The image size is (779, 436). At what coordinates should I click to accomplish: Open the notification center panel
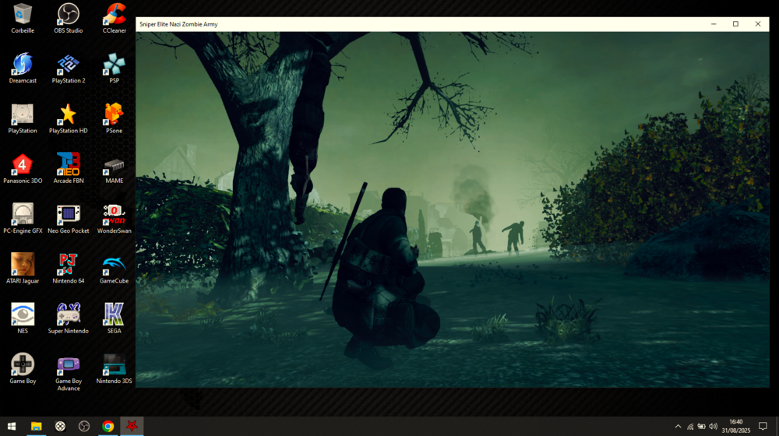click(x=763, y=427)
